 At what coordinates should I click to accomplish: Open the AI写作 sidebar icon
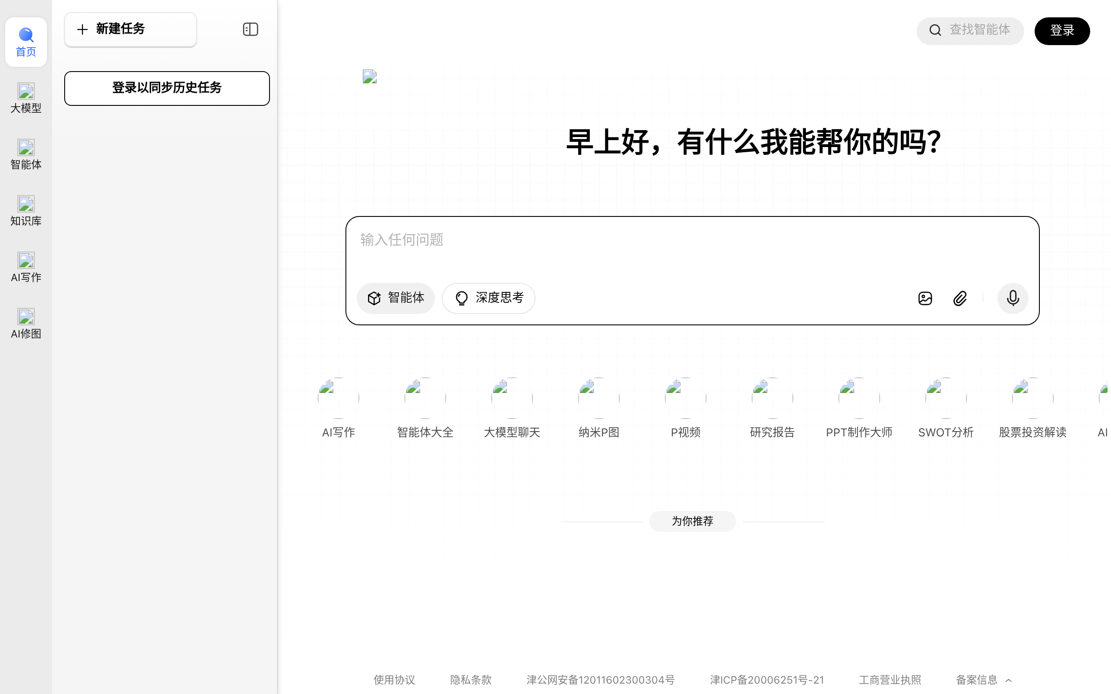(x=26, y=267)
